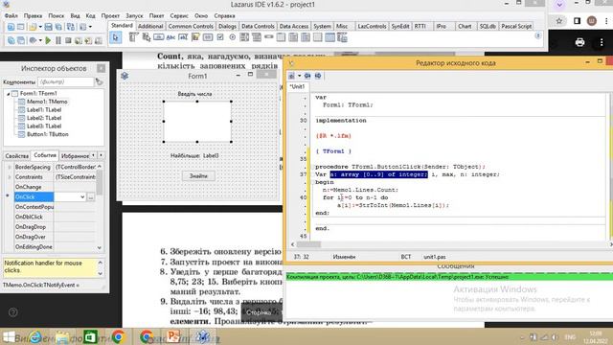
Task: Pick the TMemo component in palette
Action: pos(195,37)
